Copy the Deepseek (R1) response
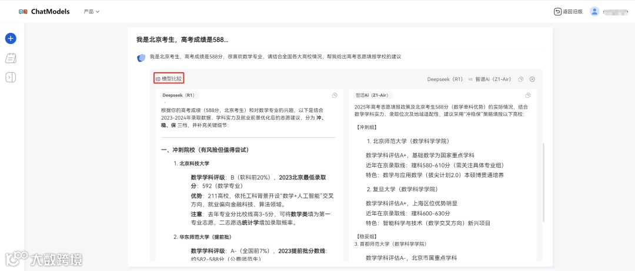Image resolution: width=635 pixels, height=271 pixels. pos(335,95)
